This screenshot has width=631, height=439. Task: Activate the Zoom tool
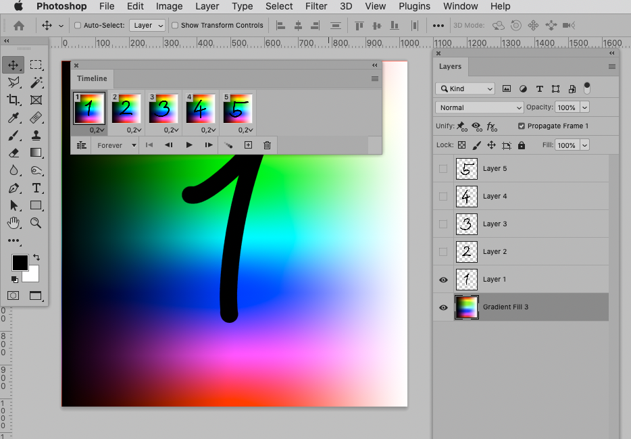36,223
